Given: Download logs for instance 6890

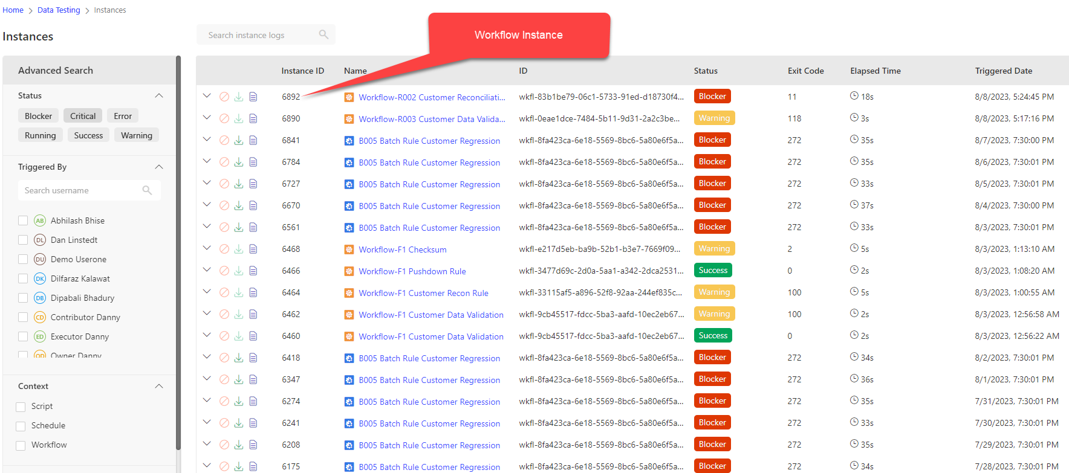Looking at the screenshot, I should (239, 118).
